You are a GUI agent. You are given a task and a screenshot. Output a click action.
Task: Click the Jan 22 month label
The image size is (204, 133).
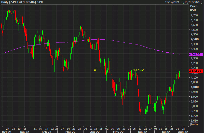[x=24, y=132]
